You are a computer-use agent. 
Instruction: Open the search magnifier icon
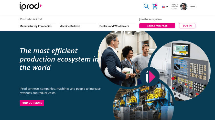tap(146, 6)
